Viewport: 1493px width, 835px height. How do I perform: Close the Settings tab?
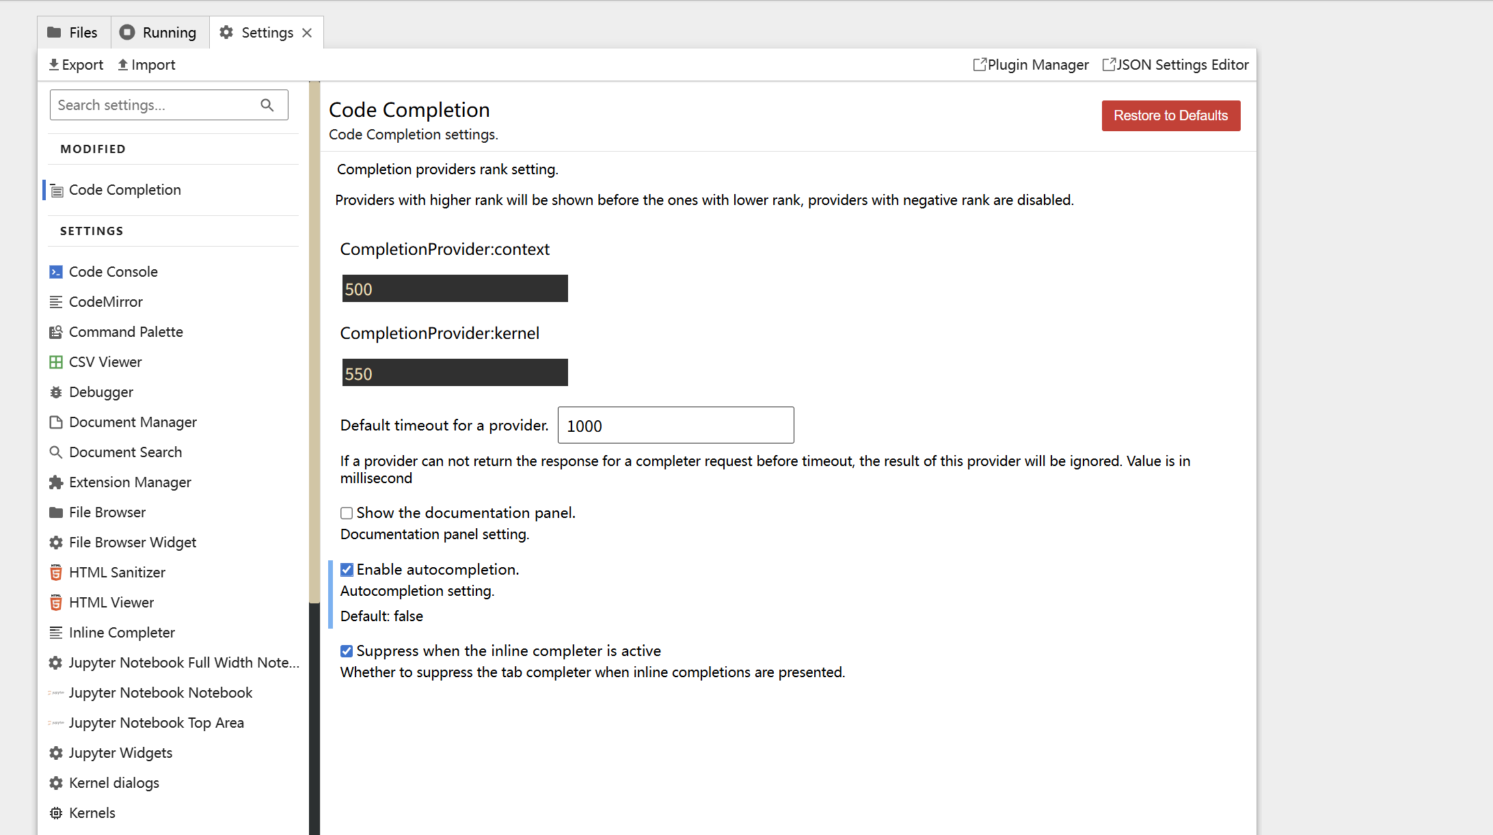(307, 33)
